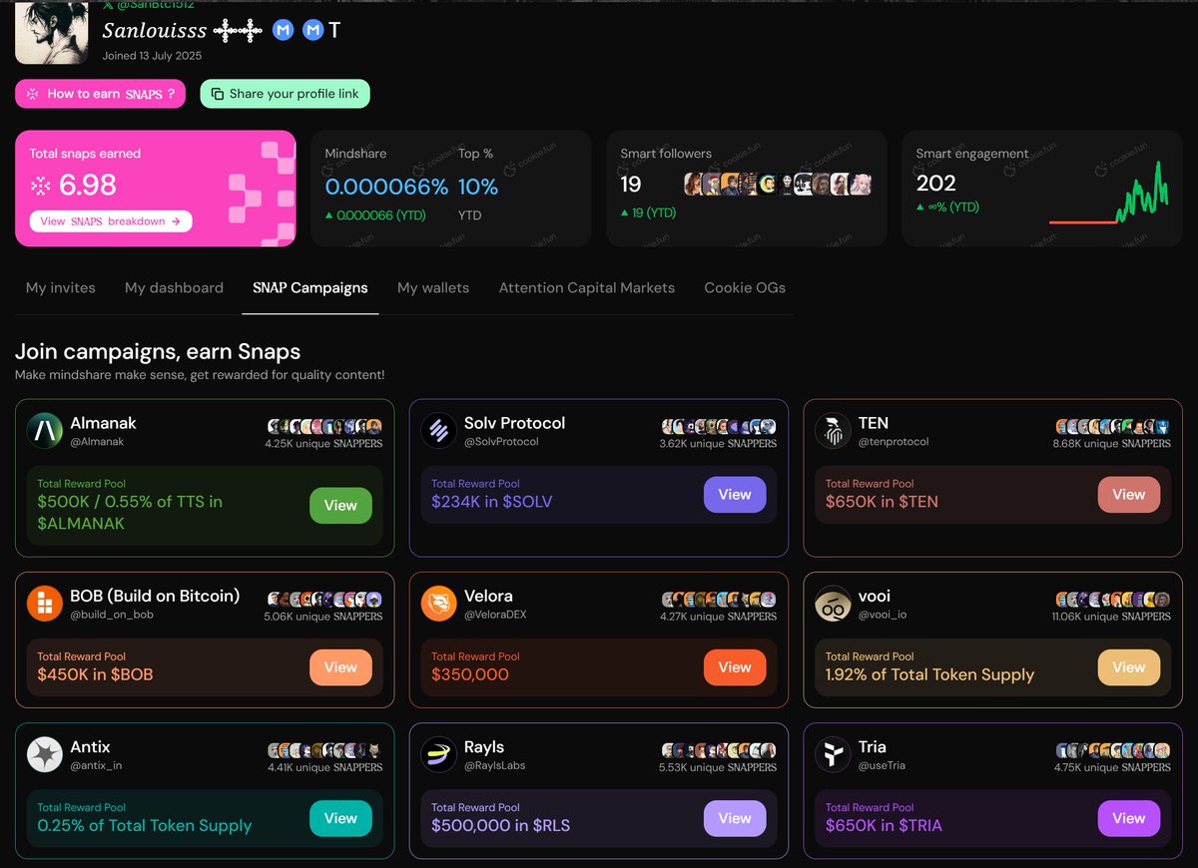1198x868 pixels.
Task: Click 'Joined 13 July 2025' text
Action: click(152, 56)
